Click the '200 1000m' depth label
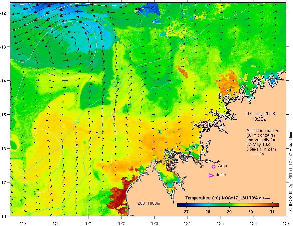The width and height of the screenshot is (293, 226). [149, 203]
